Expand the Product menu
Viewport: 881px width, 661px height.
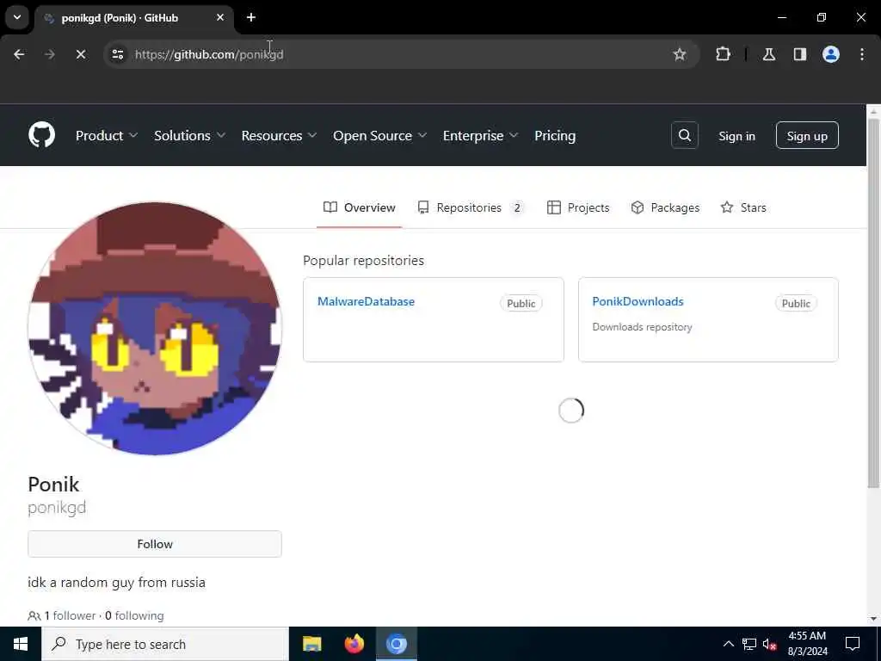pos(106,135)
